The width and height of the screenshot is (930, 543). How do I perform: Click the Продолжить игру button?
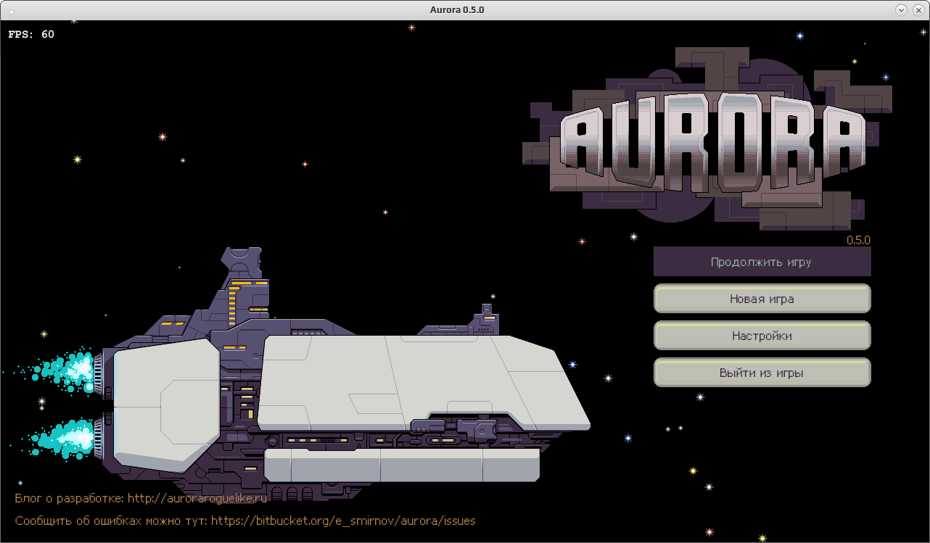[x=762, y=262]
